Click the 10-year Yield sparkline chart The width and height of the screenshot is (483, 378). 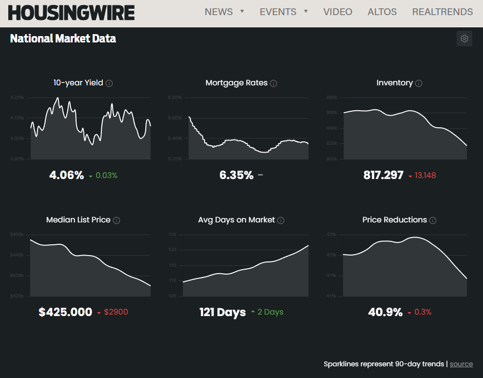click(90, 128)
